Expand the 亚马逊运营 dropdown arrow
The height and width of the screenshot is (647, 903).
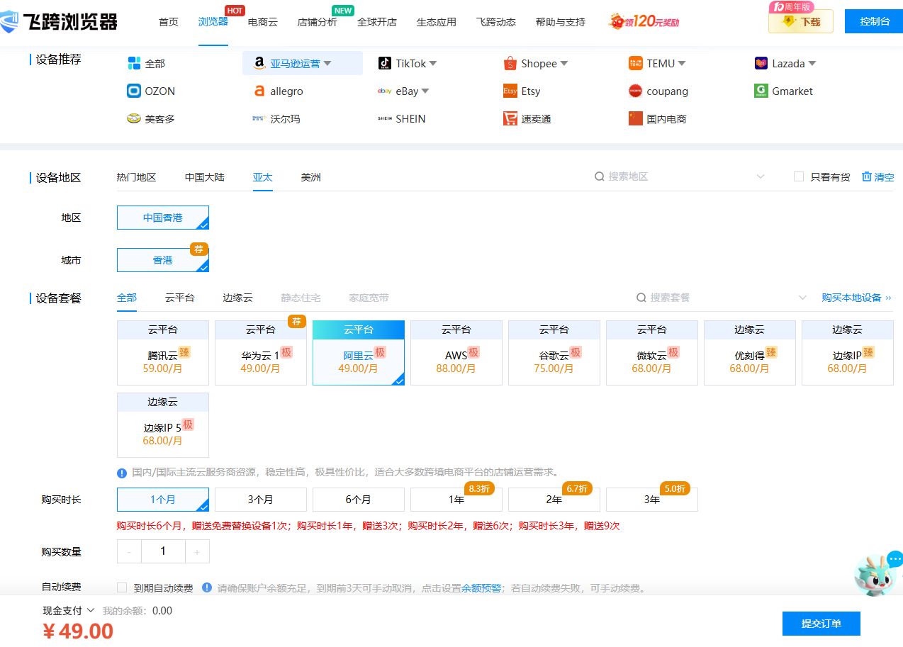click(327, 63)
